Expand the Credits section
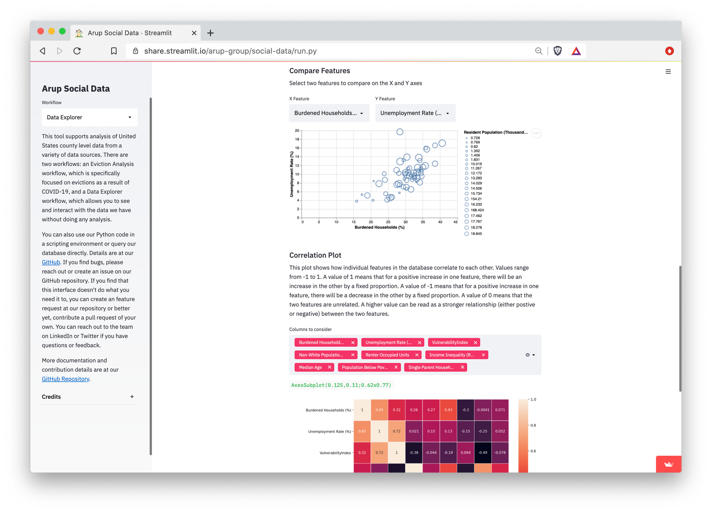The height and width of the screenshot is (513, 712). [89, 397]
